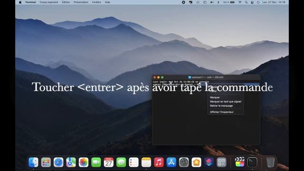Click the folder proxy icon in Terminal title

click(190, 77)
